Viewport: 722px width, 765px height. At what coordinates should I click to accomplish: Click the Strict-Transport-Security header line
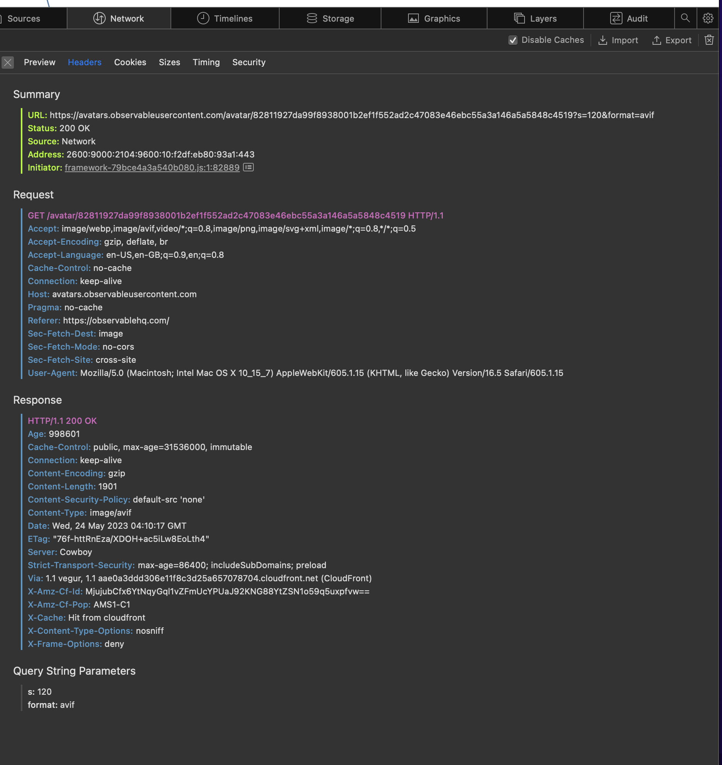(177, 565)
